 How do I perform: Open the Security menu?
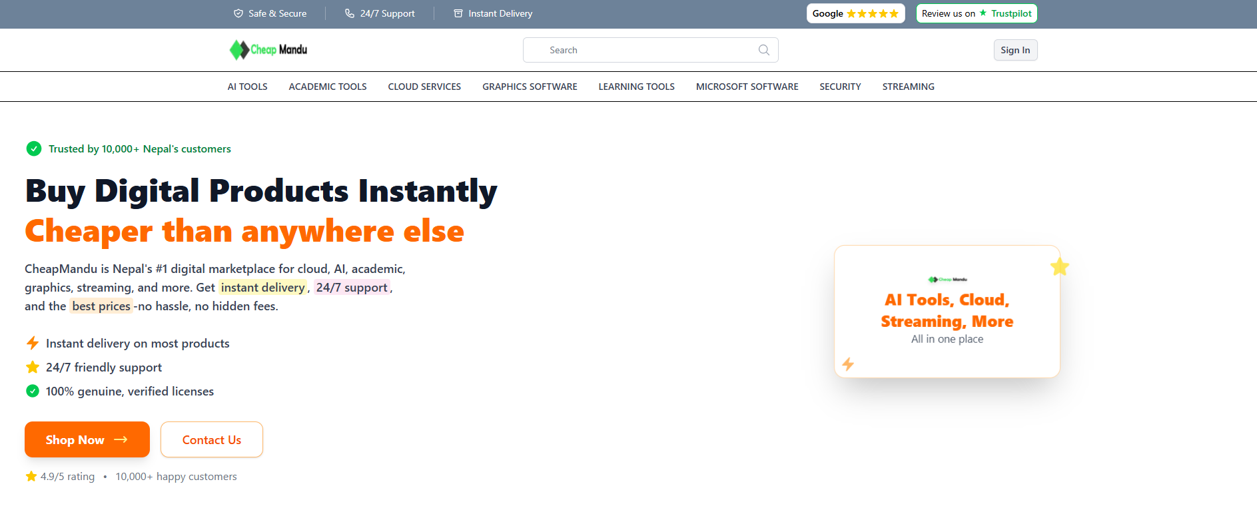840,87
